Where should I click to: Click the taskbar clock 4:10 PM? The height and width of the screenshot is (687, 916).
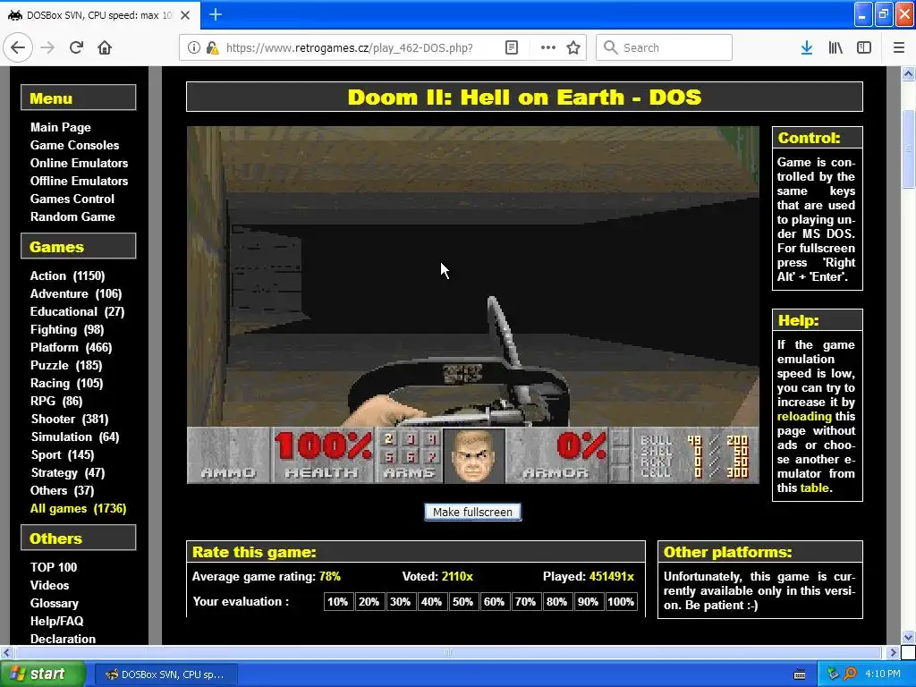click(883, 674)
